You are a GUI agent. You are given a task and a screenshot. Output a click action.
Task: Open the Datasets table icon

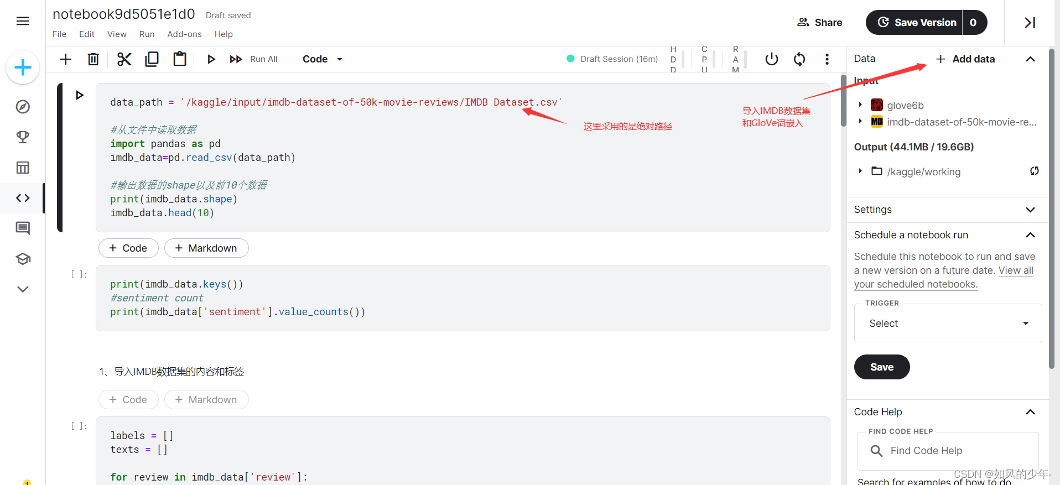23,168
